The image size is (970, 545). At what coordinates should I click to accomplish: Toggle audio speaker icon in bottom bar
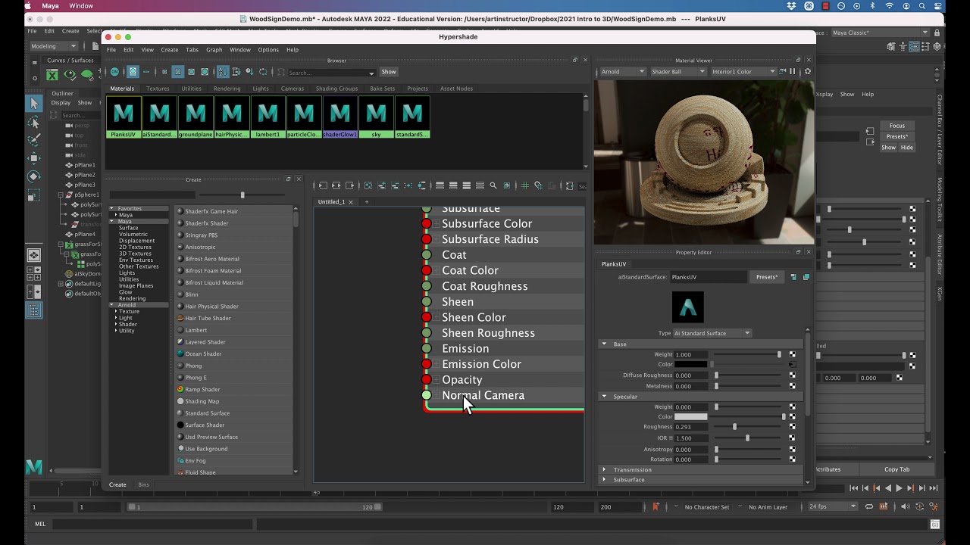905,506
